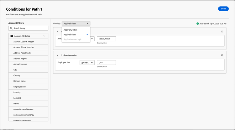Select namedAccountCurrency attribute

coord(28,115)
